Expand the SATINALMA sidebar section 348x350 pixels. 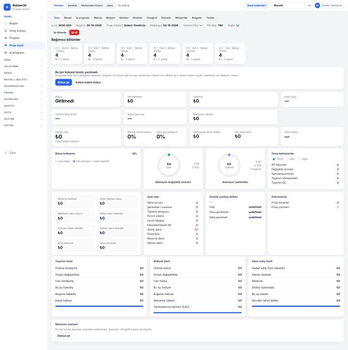[23, 99]
